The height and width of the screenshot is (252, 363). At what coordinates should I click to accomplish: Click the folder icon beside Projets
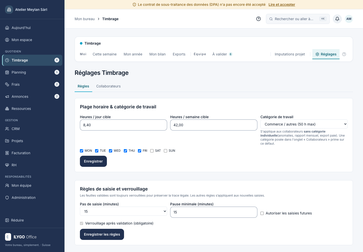(7, 141)
